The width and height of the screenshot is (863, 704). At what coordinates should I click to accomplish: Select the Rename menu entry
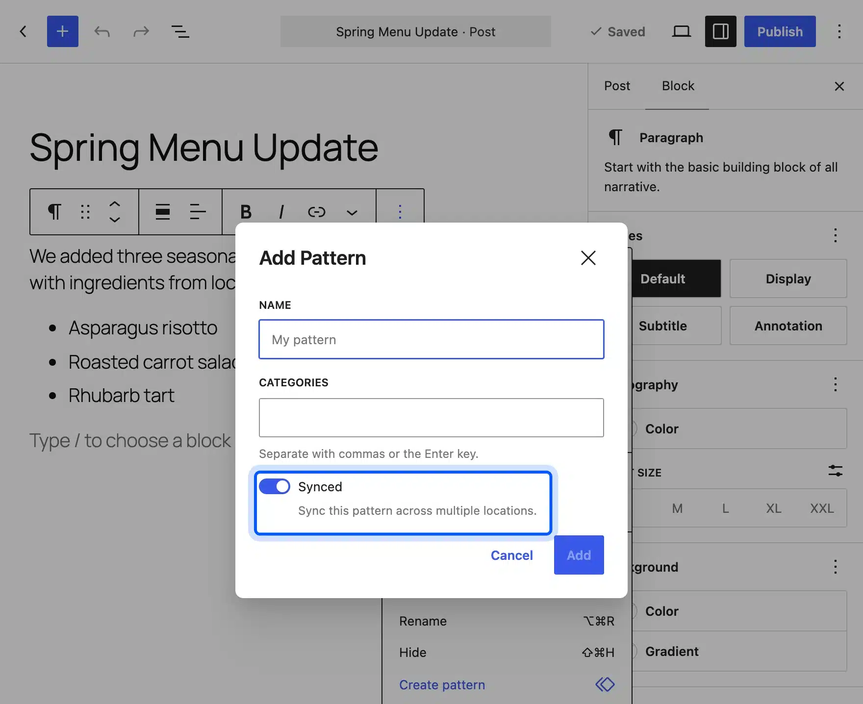(507, 621)
